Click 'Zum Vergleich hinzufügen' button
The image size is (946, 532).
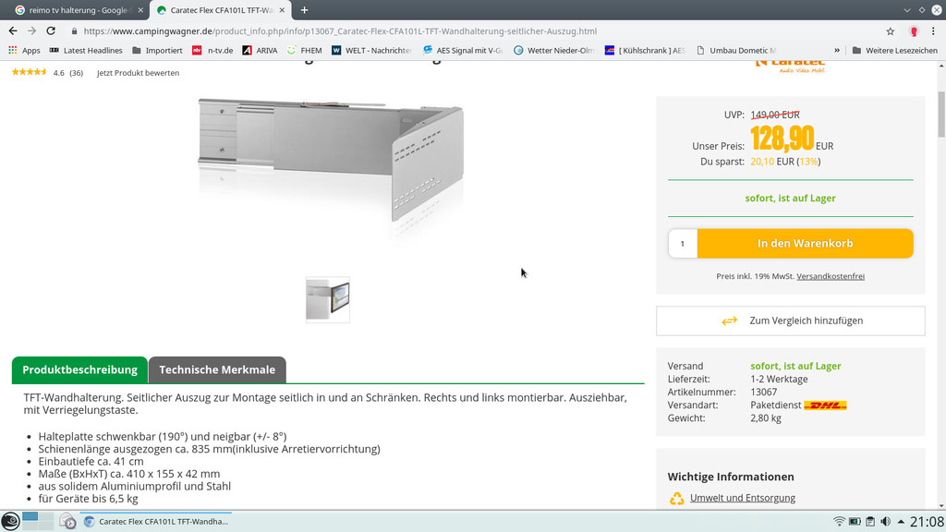(791, 320)
